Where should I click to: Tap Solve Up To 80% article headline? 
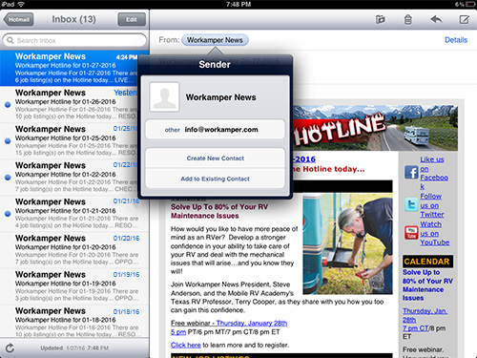(219, 211)
